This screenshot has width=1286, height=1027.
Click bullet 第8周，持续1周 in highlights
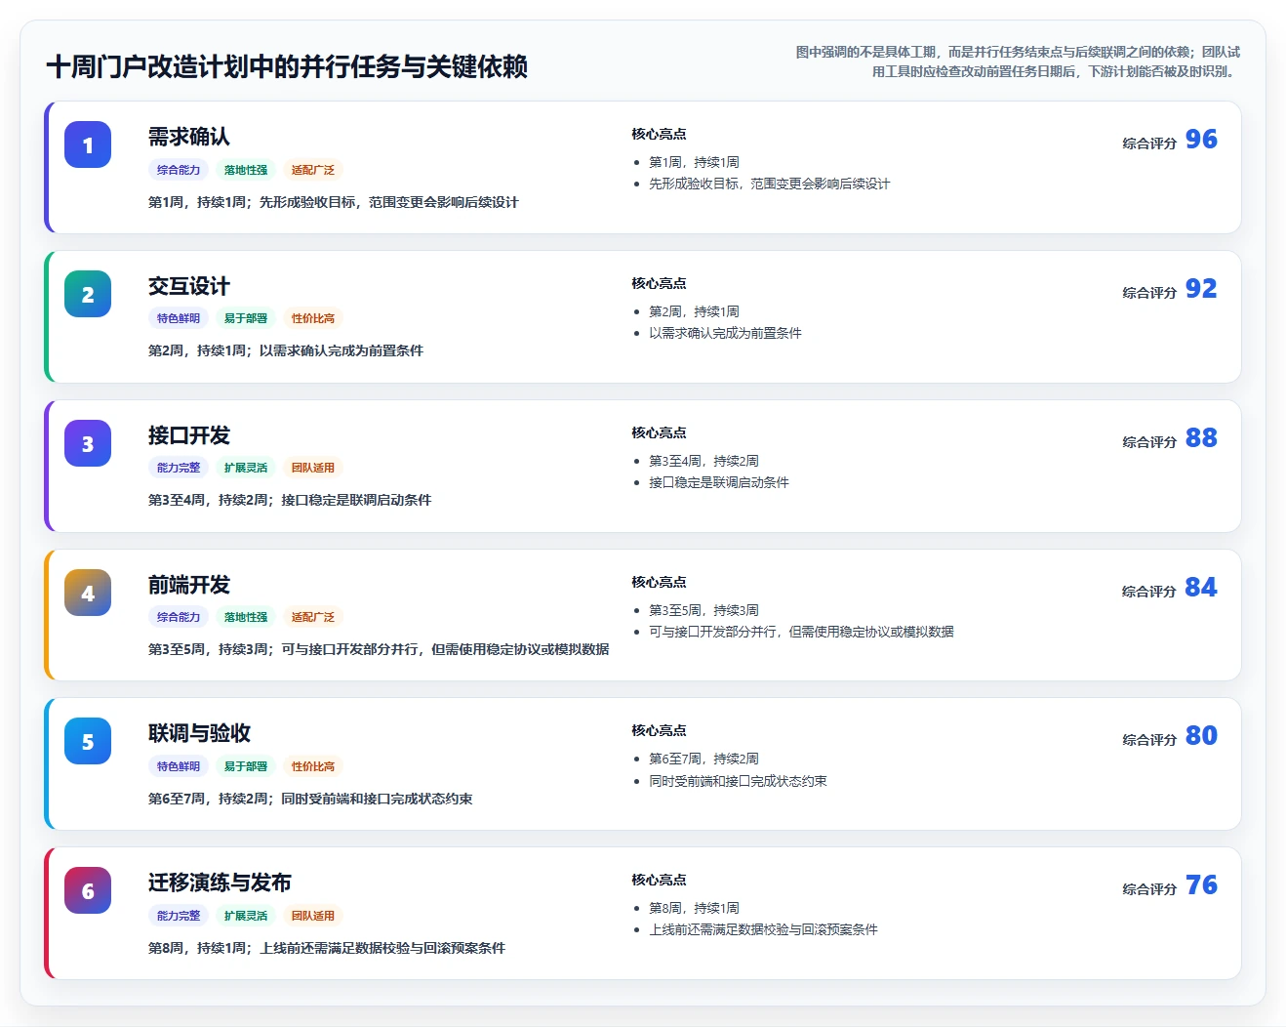(694, 908)
